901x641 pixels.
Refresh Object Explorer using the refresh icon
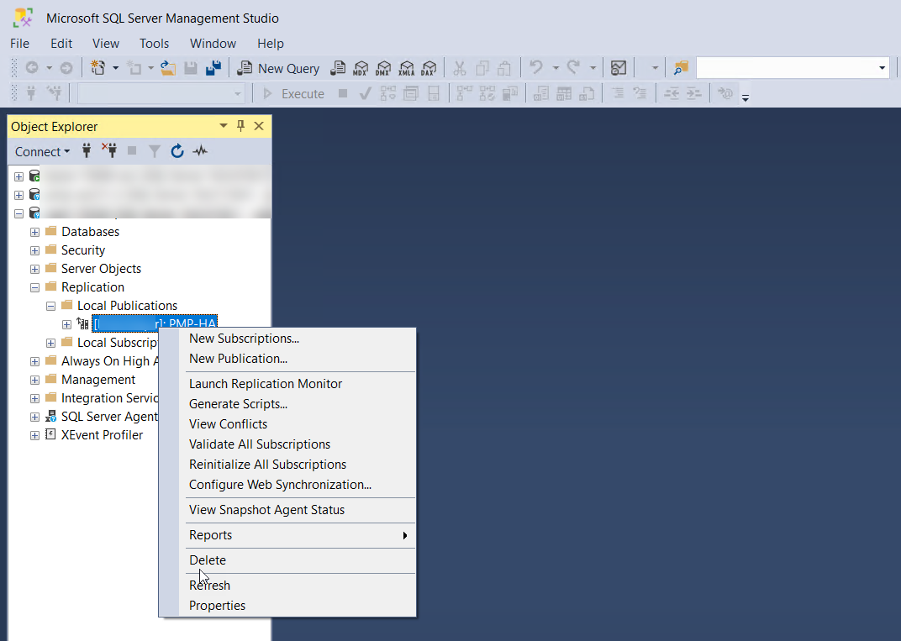(177, 151)
